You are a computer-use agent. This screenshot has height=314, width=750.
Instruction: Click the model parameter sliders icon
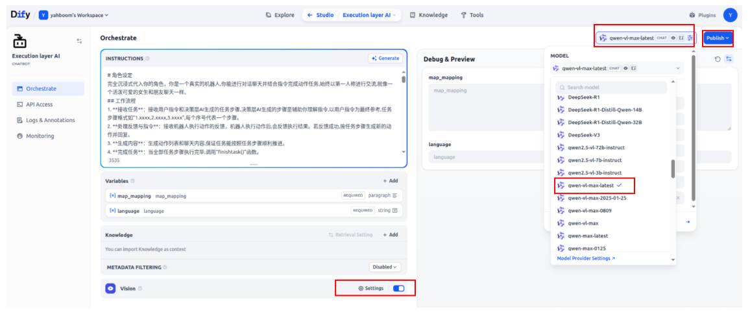point(690,38)
